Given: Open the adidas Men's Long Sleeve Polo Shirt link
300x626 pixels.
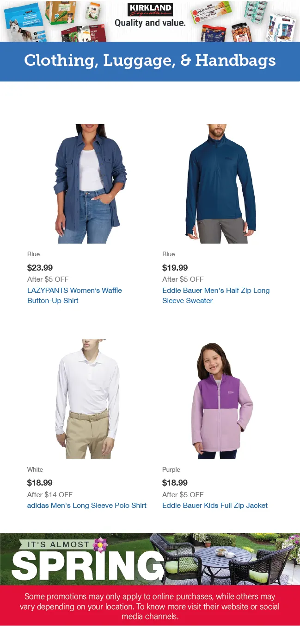Looking at the screenshot, I should (x=87, y=506).
